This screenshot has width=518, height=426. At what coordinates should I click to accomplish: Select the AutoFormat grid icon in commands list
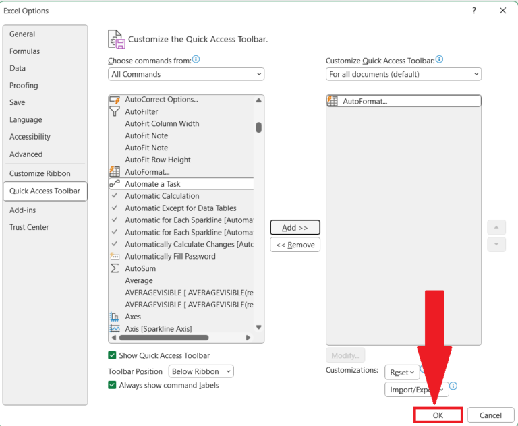click(x=114, y=172)
